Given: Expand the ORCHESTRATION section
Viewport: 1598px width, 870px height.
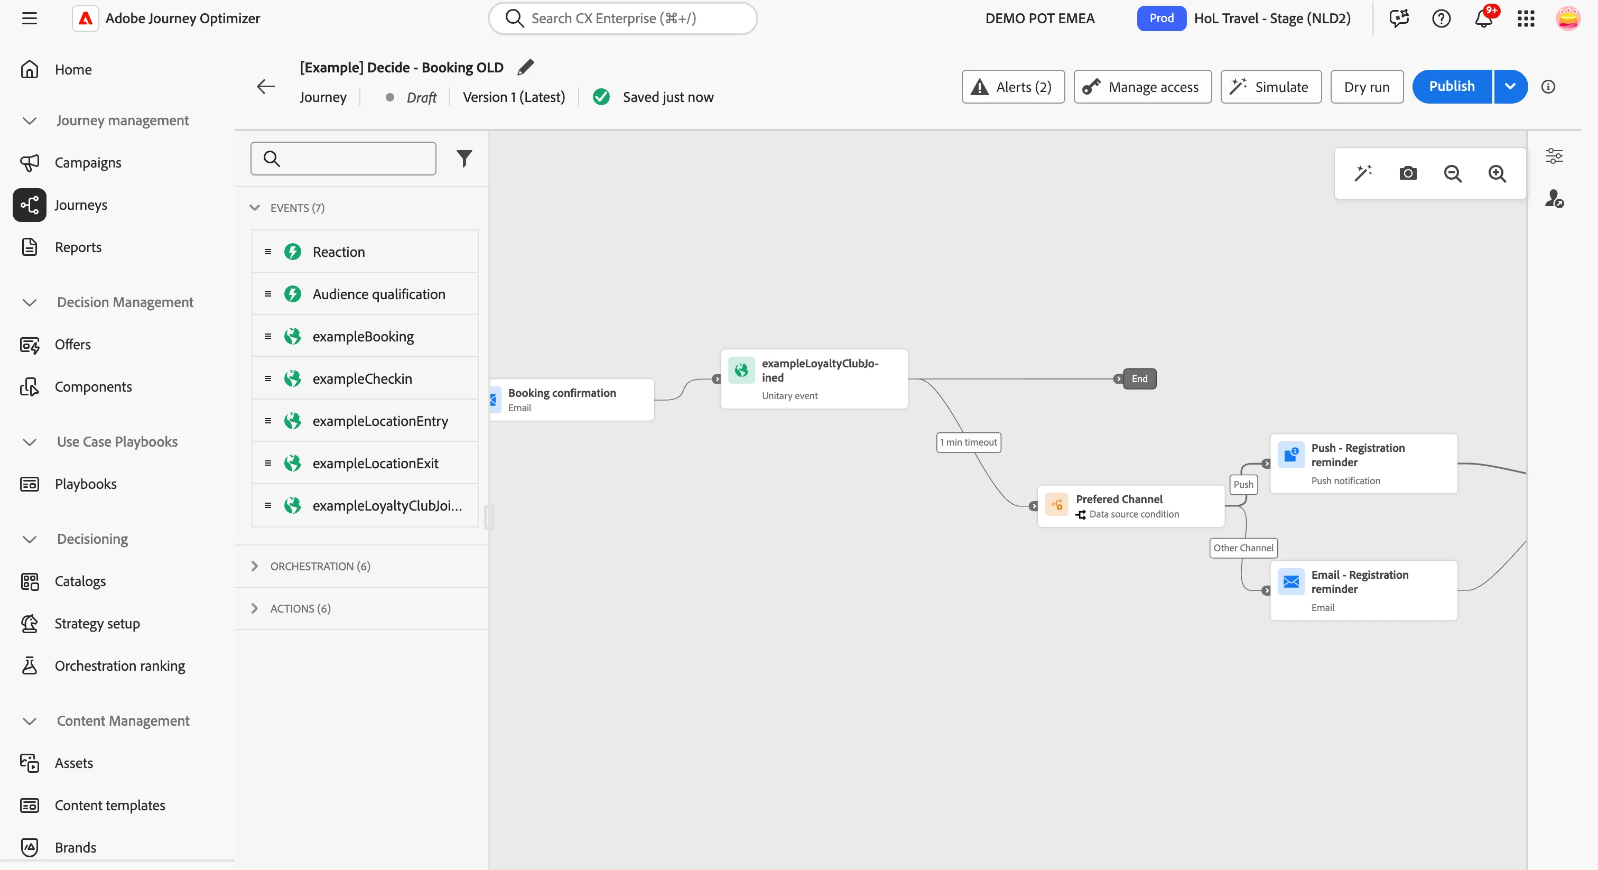Looking at the screenshot, I should (x=254, y=567).
